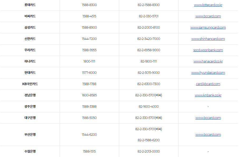Click the 광주은행 name

(x=30, y=106)
